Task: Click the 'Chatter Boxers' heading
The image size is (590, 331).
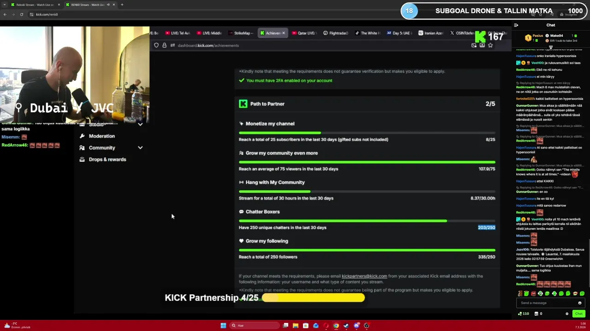Action: [263, 212]
